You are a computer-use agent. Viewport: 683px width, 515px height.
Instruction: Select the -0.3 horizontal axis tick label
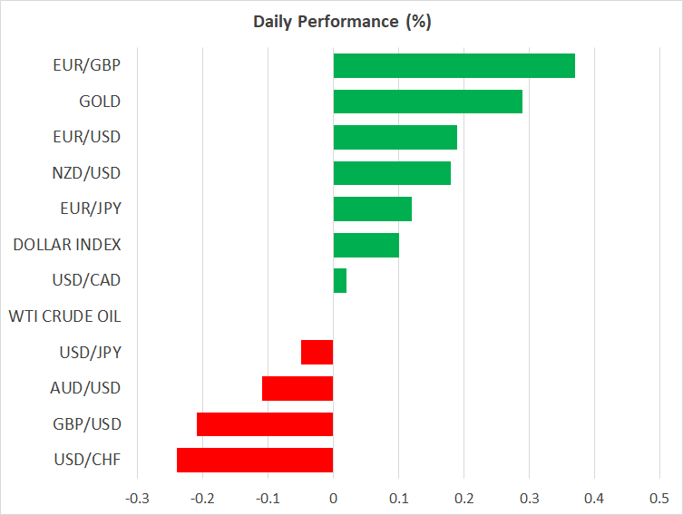click(136, 499)
